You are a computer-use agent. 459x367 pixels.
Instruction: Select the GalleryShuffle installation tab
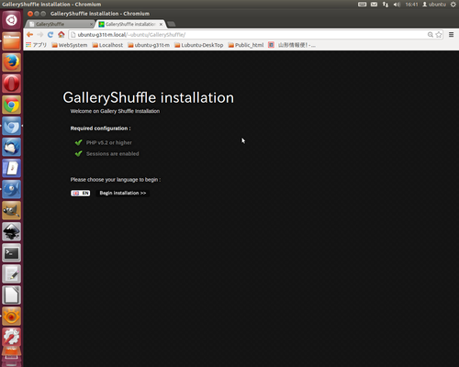click(130, 24)
